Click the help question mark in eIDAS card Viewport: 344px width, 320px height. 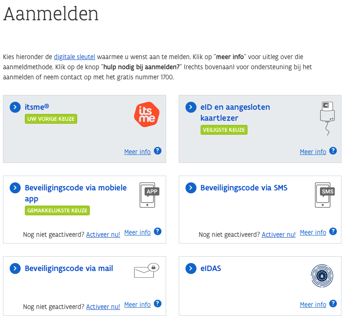click(x=333, y=304)
